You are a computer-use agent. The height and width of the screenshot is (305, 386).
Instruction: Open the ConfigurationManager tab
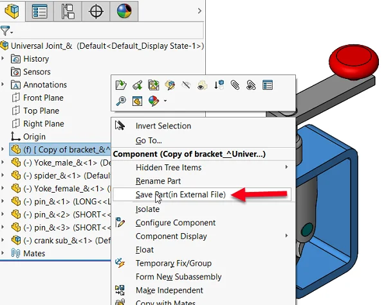(x=68, y=12)
